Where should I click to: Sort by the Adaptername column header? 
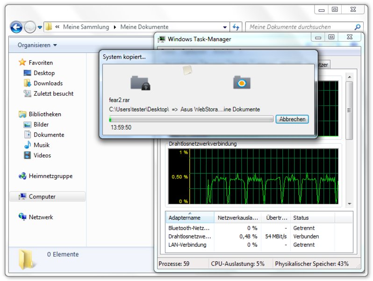pos(190,218)
